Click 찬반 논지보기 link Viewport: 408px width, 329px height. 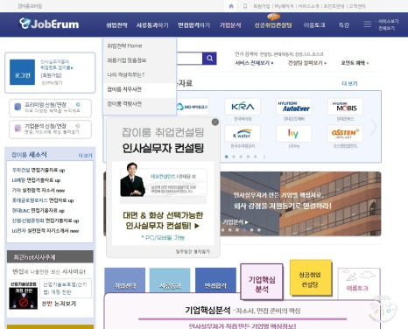pos(59,304)
